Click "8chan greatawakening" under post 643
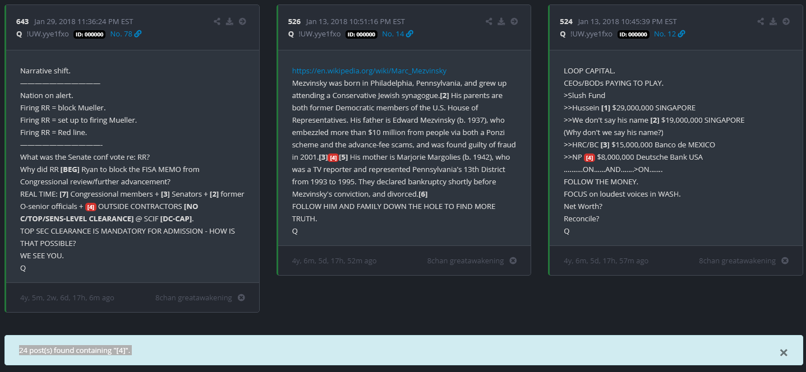Screen dimensions: 806x372 (x=194, y=297)
